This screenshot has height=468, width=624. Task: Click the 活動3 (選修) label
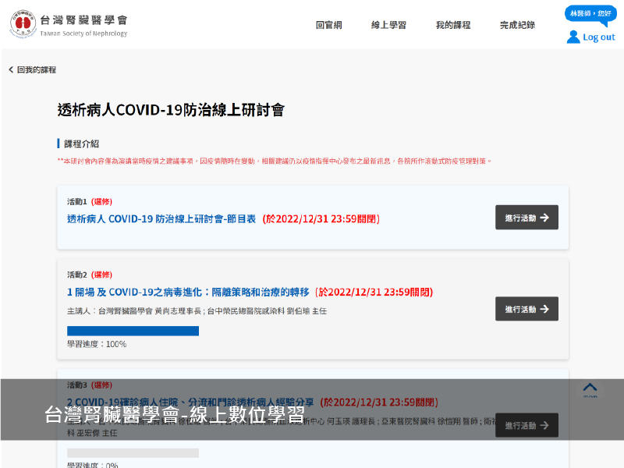[90, 385]
